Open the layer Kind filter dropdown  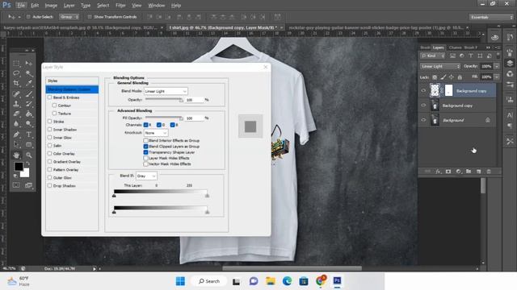433,56
